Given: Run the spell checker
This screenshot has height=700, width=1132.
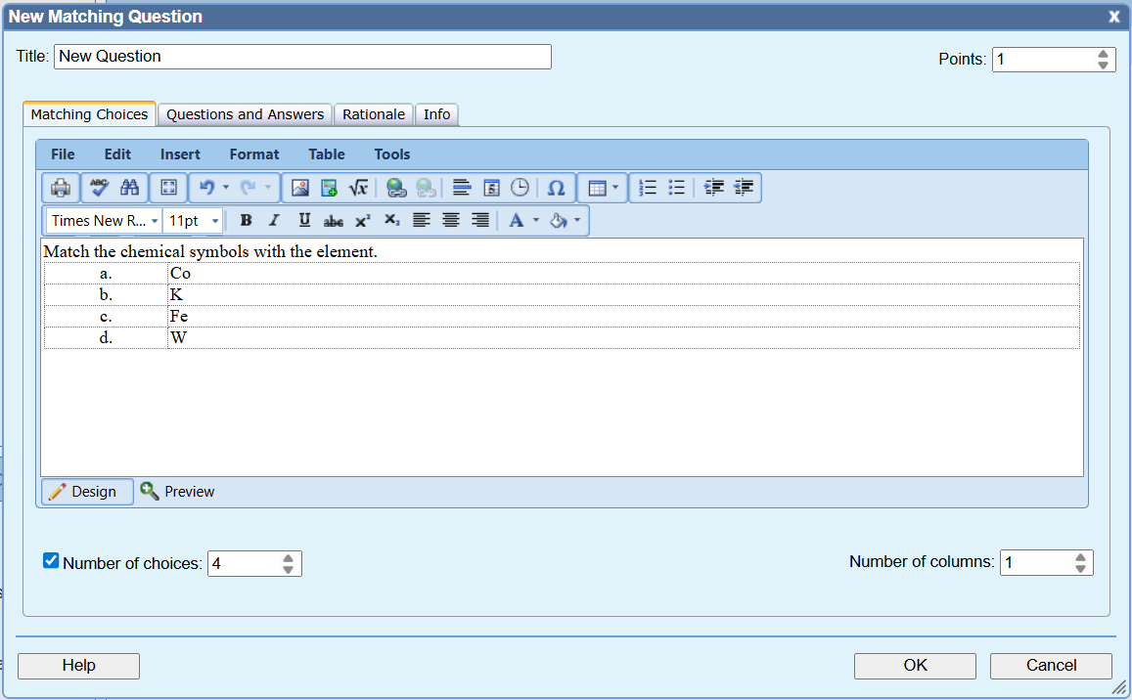Looking at the screenshot, I should pyautogui.click(x=99, y=187).
